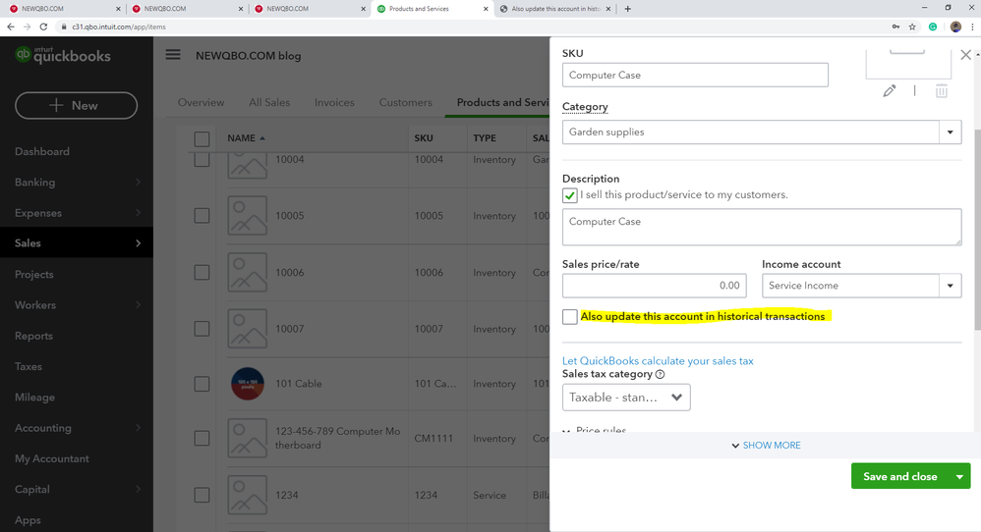
Task: Open browser profile avatar
Action: [x=955, y=27]
